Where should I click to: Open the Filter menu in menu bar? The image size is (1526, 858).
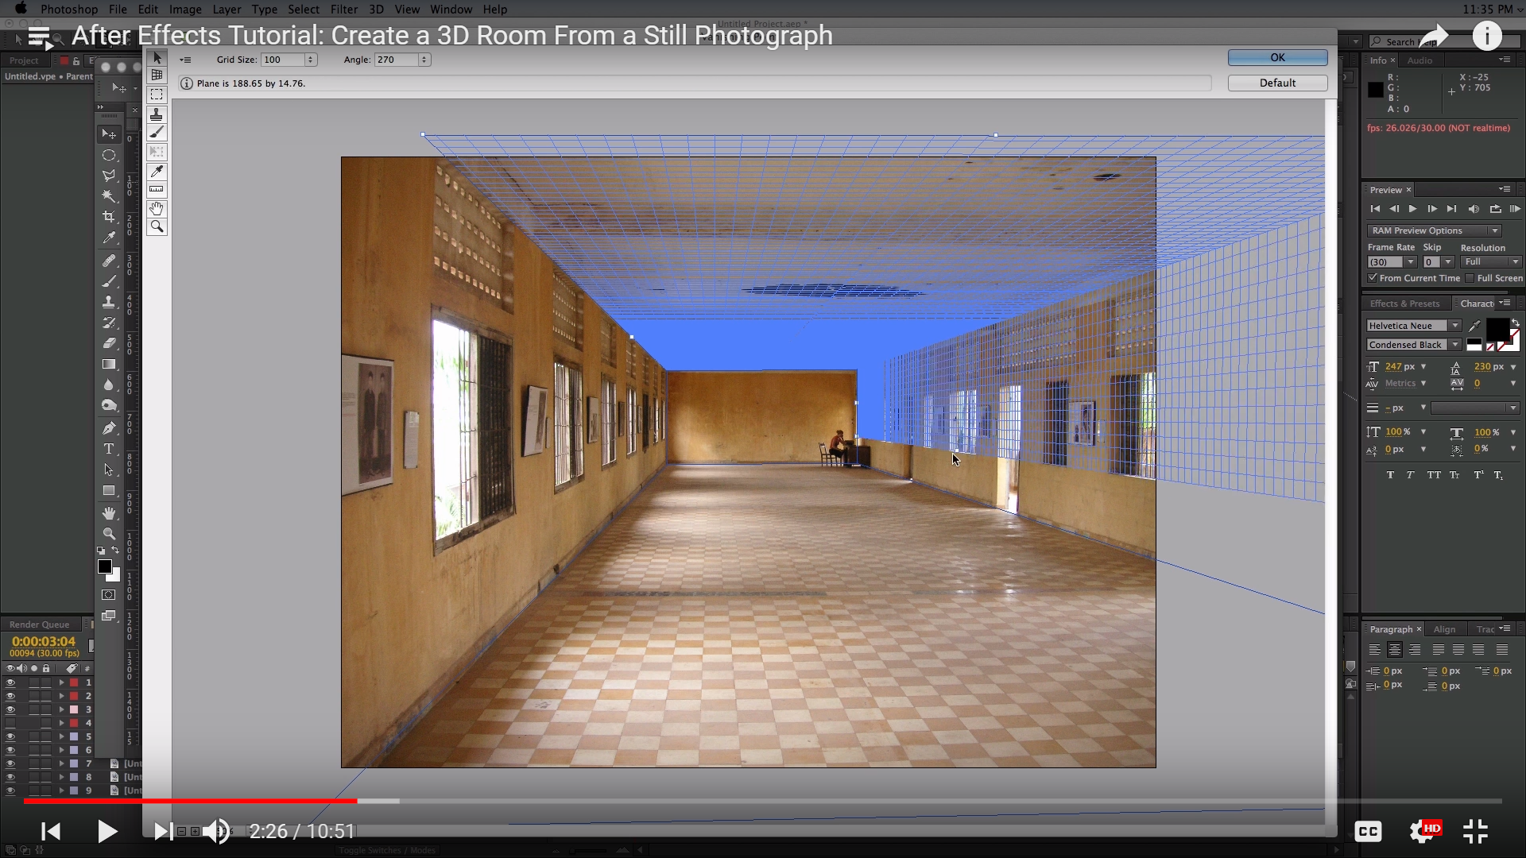coord(343,10)
